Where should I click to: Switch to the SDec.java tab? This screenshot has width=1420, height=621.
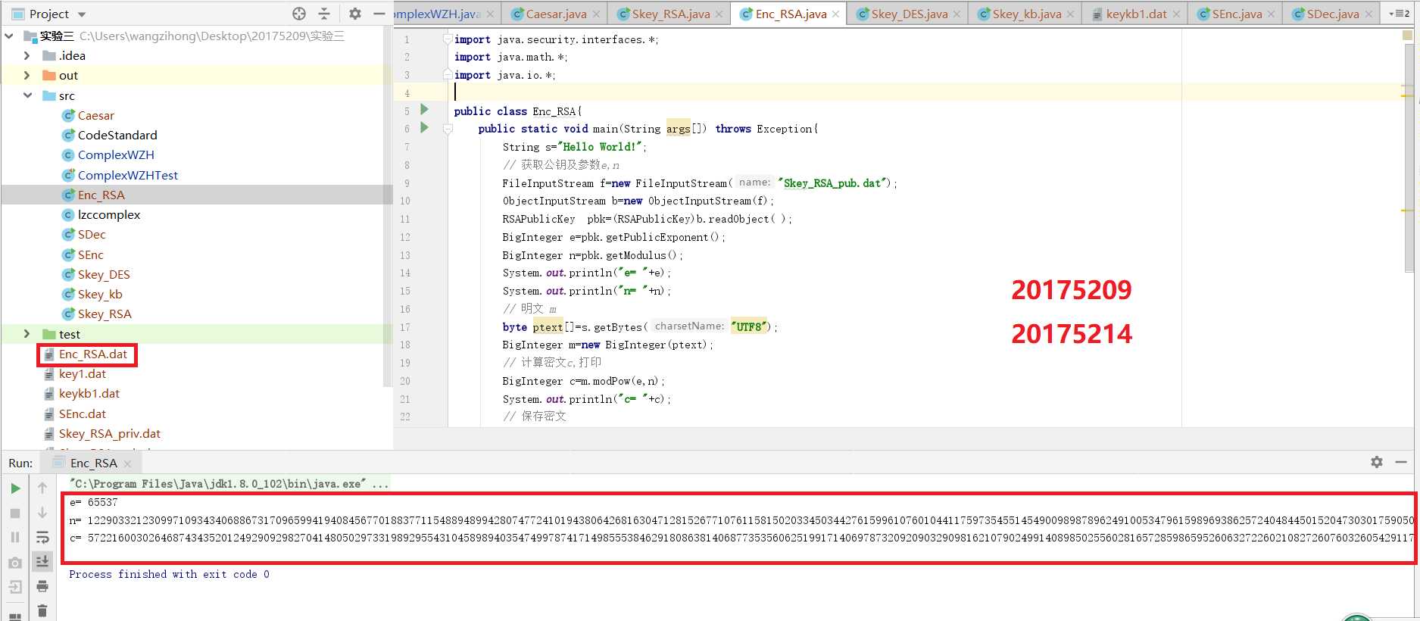click(x=1333, y=14)
